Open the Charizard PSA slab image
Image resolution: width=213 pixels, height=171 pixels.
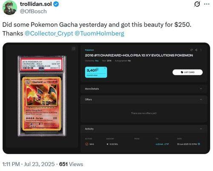[x=42, y=96]
